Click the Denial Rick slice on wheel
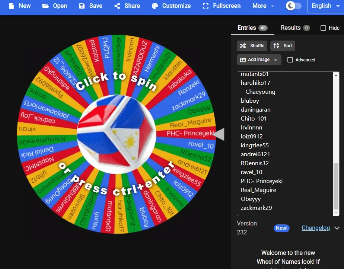This screenshot has height=269, width=344. (37, 152)
